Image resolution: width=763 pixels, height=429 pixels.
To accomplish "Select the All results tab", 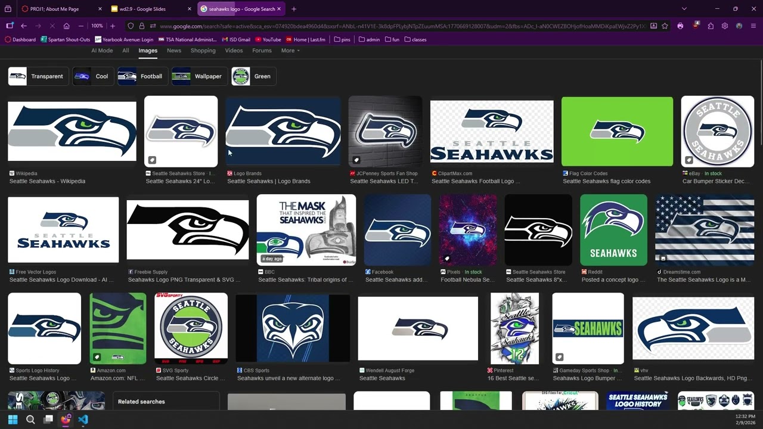I will (x=126, y=51).
